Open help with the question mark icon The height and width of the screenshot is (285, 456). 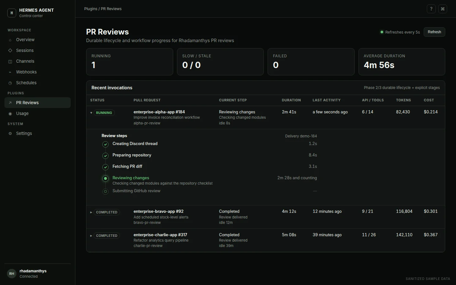(x=431, y=9)
